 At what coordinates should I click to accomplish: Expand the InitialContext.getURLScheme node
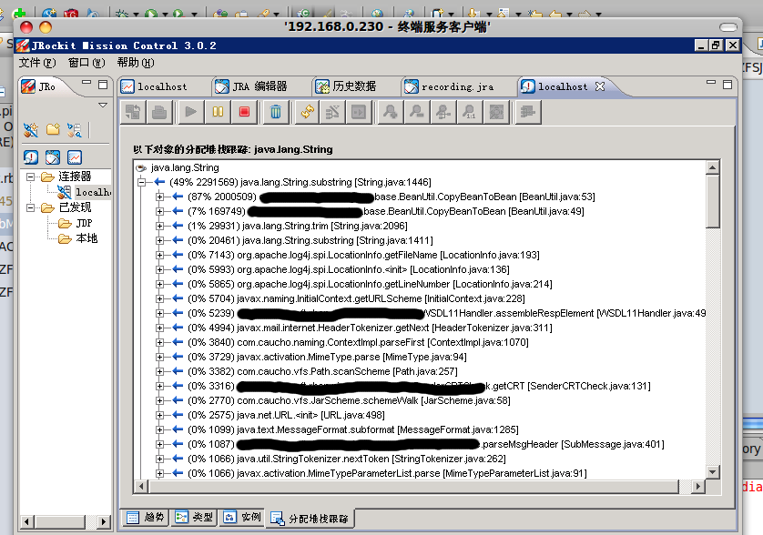(159, 298)
